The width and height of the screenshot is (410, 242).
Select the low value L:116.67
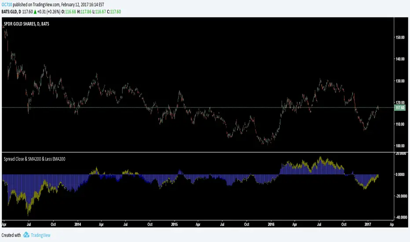pyautogui.click(x=99, y=12)
